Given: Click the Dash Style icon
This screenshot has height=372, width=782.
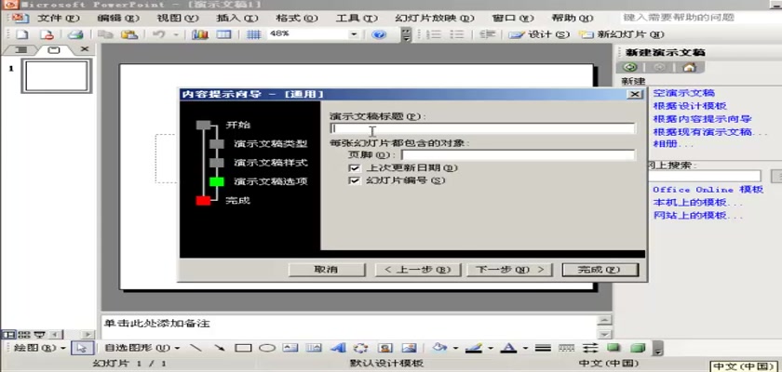Looking at the screenshot, I should pos(566,348).
